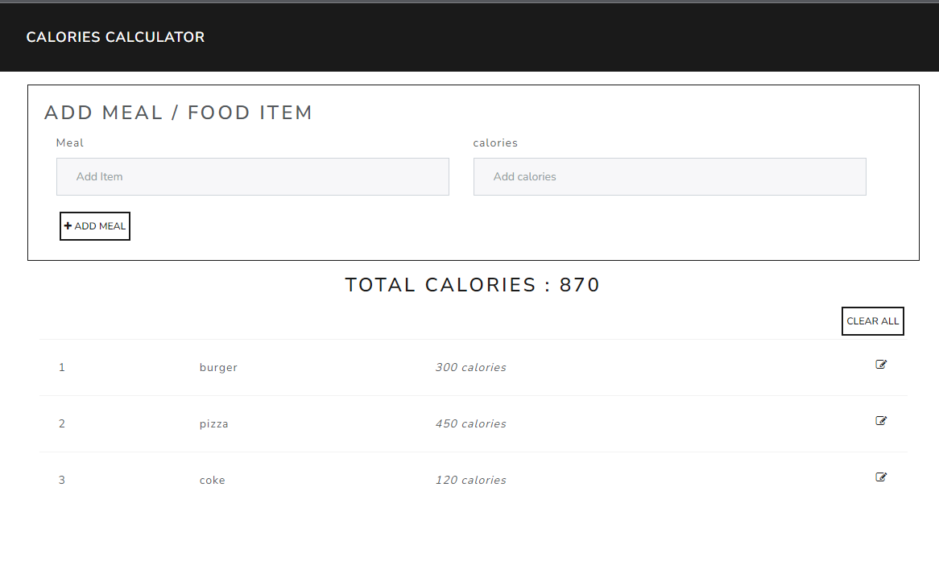Viewport: 939px width, 582px height.
Task: Select the pizza item name
Action: (x=213, y=424)
